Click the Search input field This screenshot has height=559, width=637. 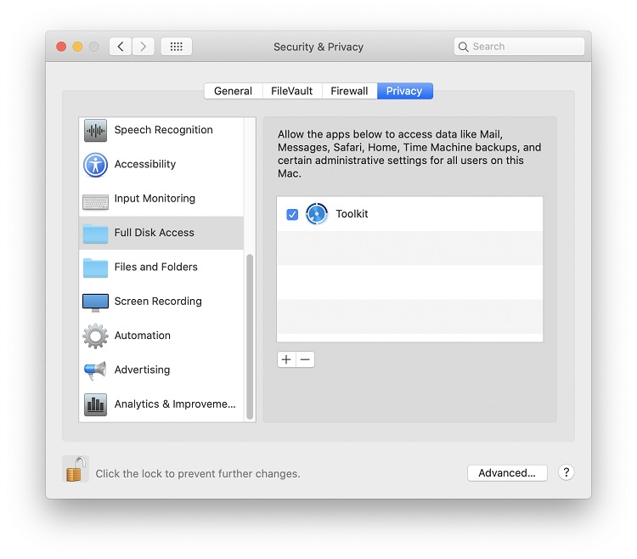tap(519, 47)
